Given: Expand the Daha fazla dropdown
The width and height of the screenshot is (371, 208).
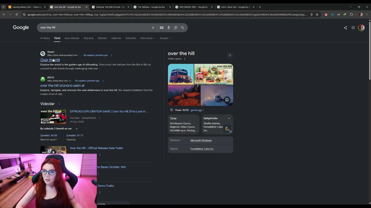Looking at the screenshot, I should click(148, 38).
